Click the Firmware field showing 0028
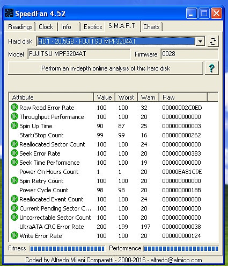Image resolution: width=228 pixels, height=266 pixels. pyautogui.click(x=189, y=54)
